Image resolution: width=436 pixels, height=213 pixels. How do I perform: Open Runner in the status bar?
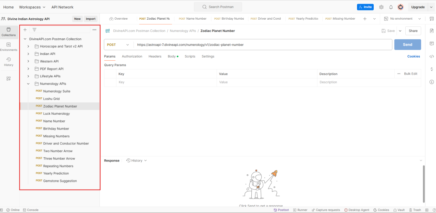click(300, 210)
